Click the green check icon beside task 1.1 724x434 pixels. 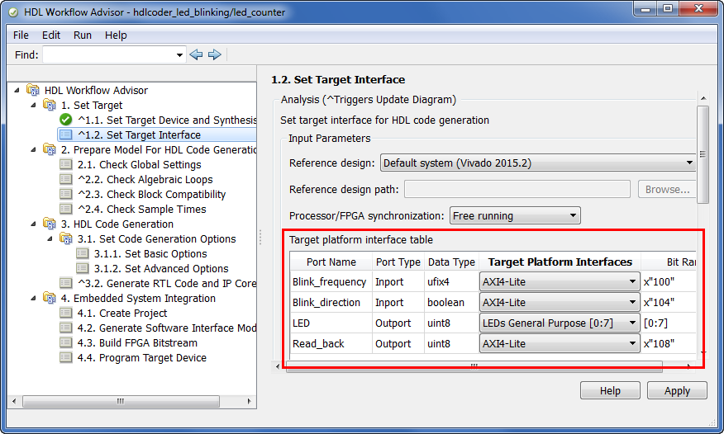coord(66,120)
